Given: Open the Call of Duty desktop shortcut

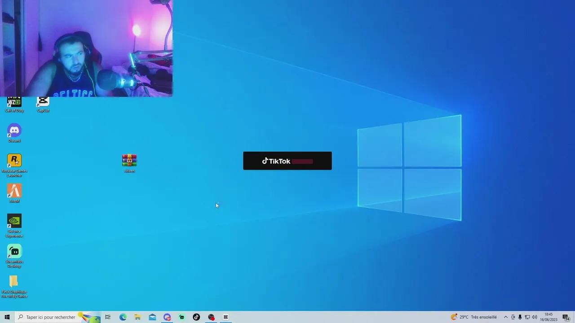Looking at the screenshot, I should pyautogui.click(x=14, y=105).
